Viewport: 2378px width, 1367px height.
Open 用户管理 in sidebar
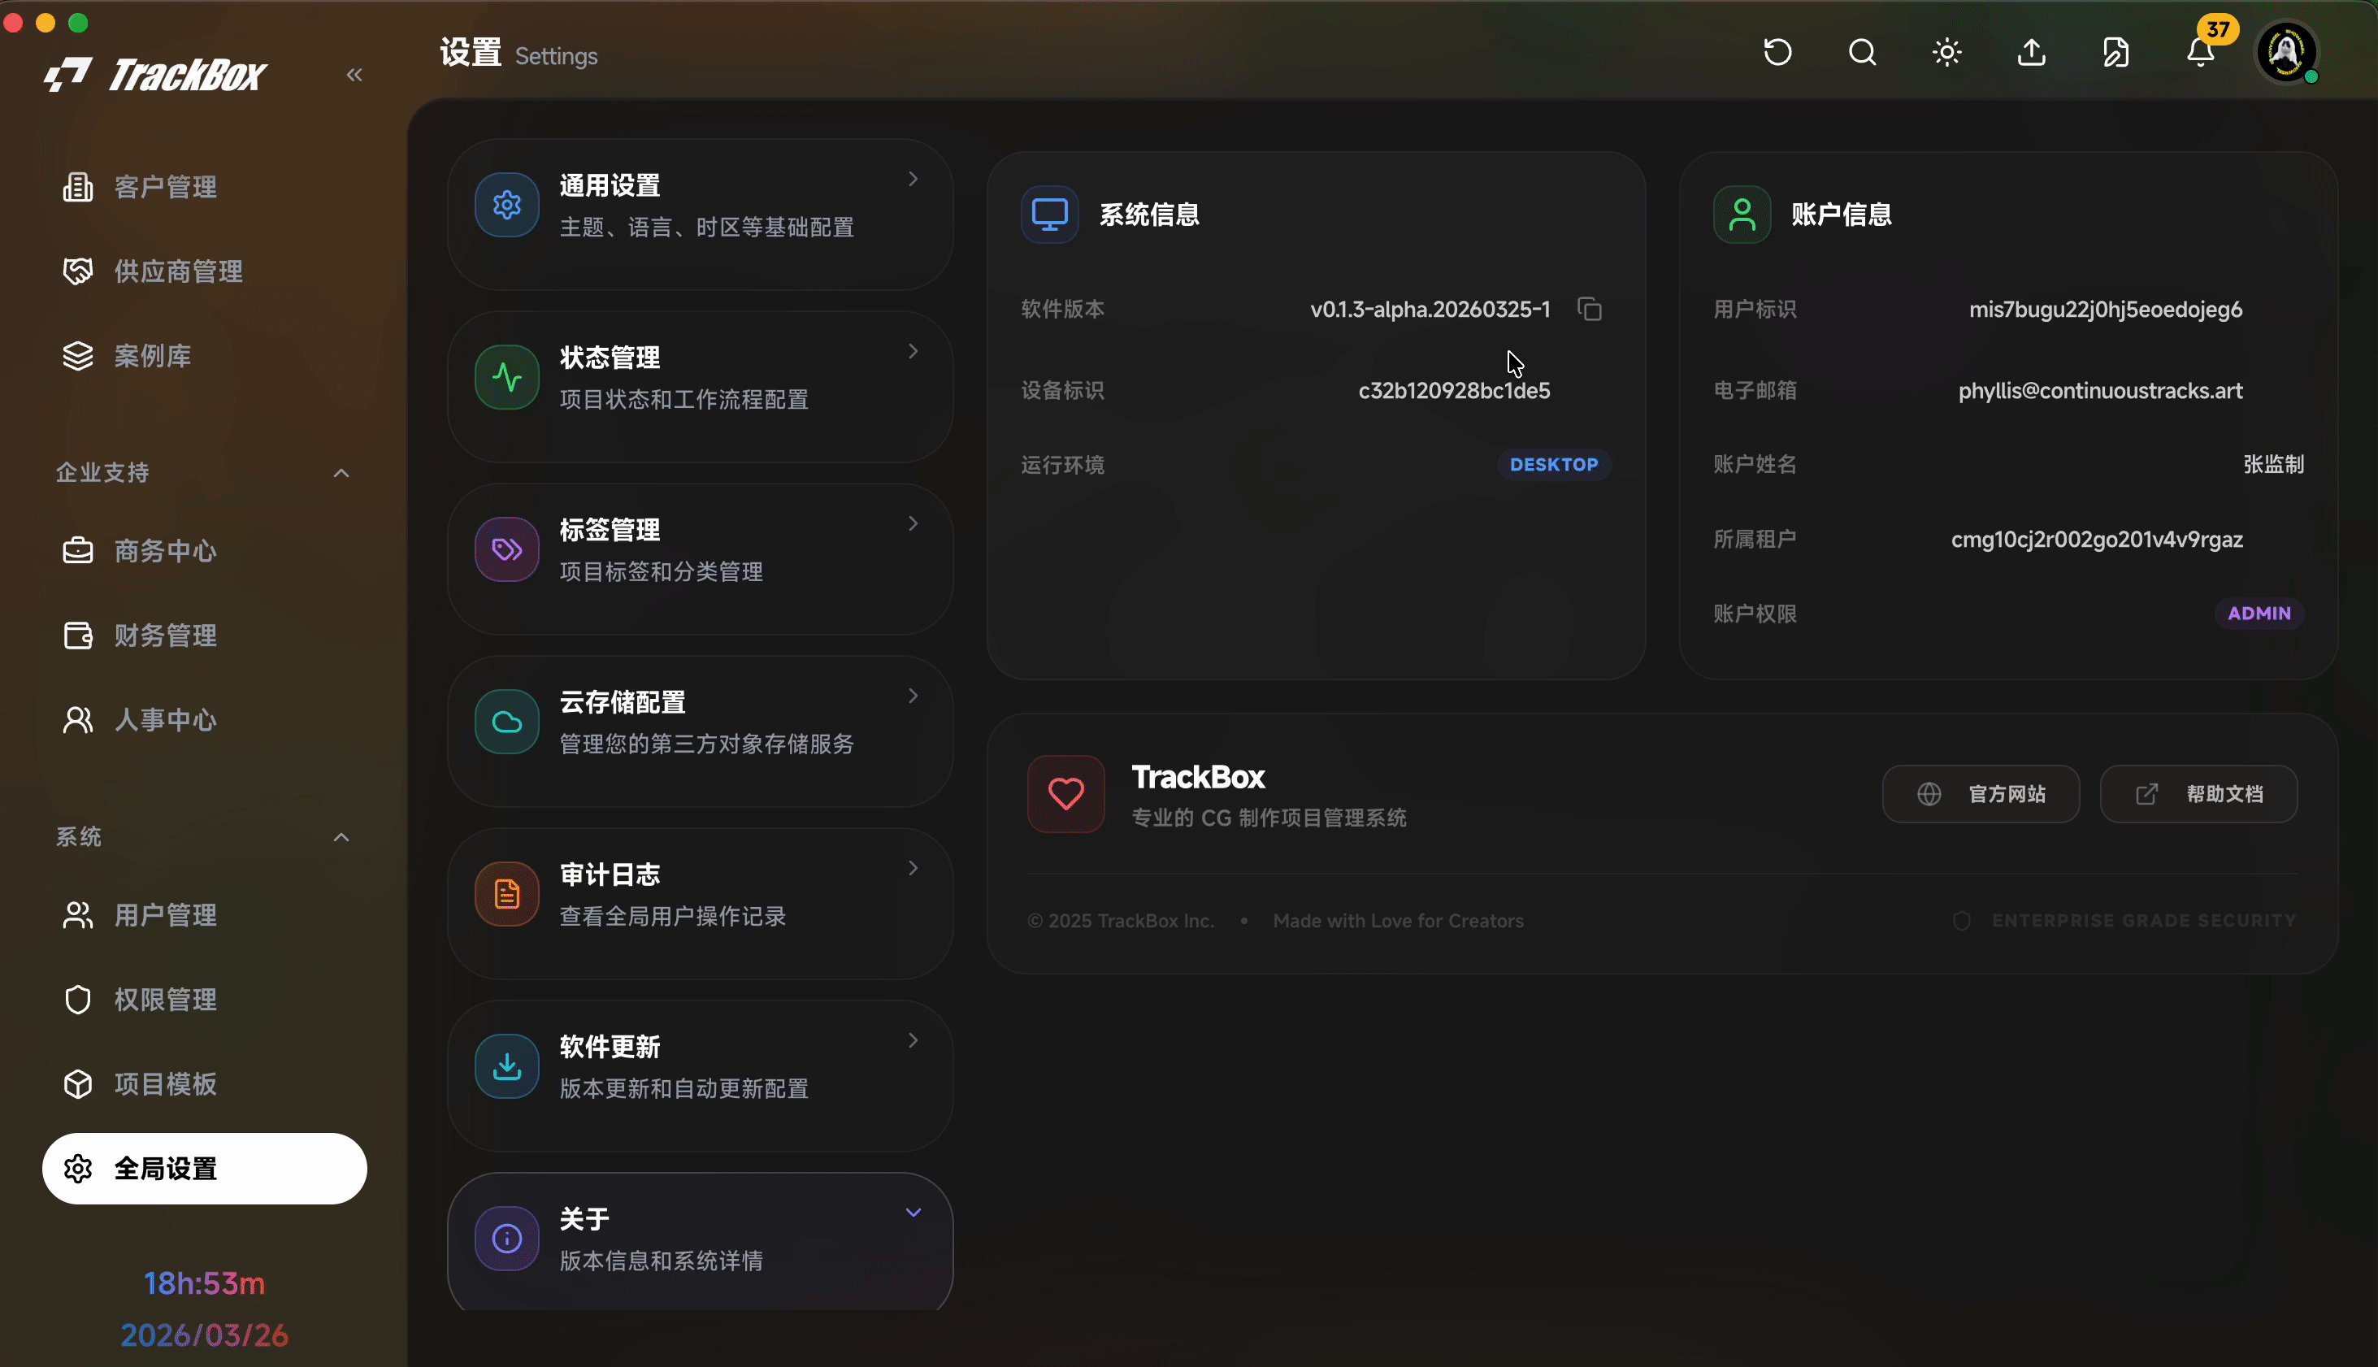click(205, 915)
